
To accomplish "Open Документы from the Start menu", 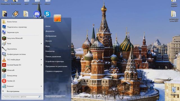I will click(x=50, y=31).
